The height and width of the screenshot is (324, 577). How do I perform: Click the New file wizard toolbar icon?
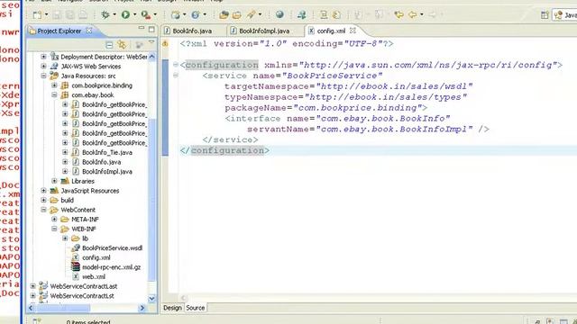(37, 14)
